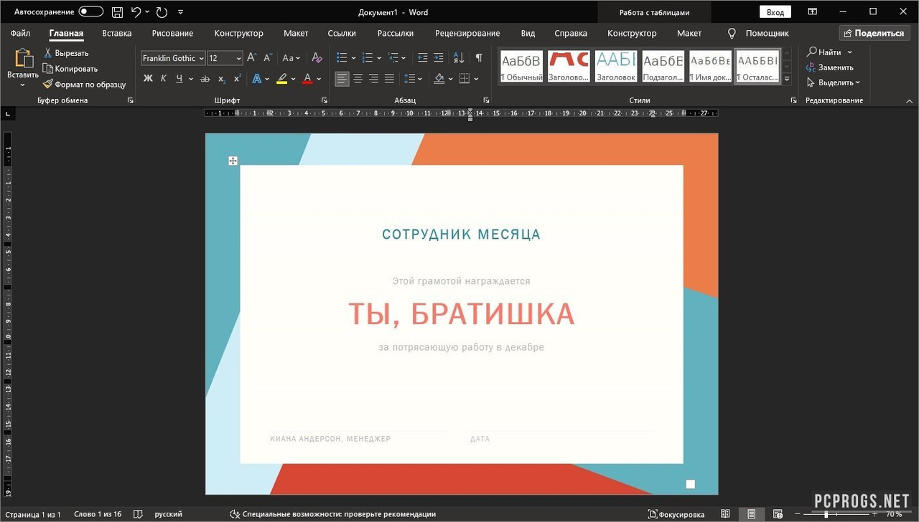This screenshot has width=919, height=522.
Task: Zoom in with the plus button
Action: (874, 514)
